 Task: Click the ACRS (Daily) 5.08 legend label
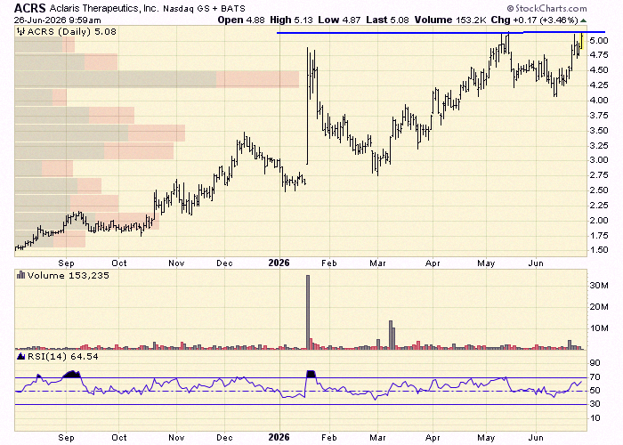tap(71, 32)
